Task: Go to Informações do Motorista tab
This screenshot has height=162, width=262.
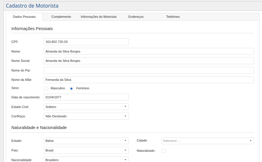Action: click(x=99, y=17)
